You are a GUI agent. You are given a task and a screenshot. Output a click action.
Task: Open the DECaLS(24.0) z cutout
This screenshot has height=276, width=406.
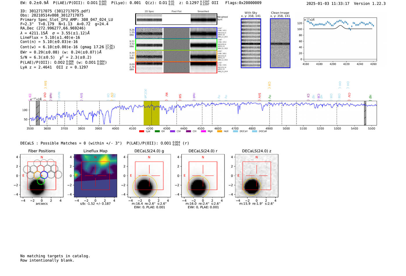pyautogui.click(x=257, y=176)
